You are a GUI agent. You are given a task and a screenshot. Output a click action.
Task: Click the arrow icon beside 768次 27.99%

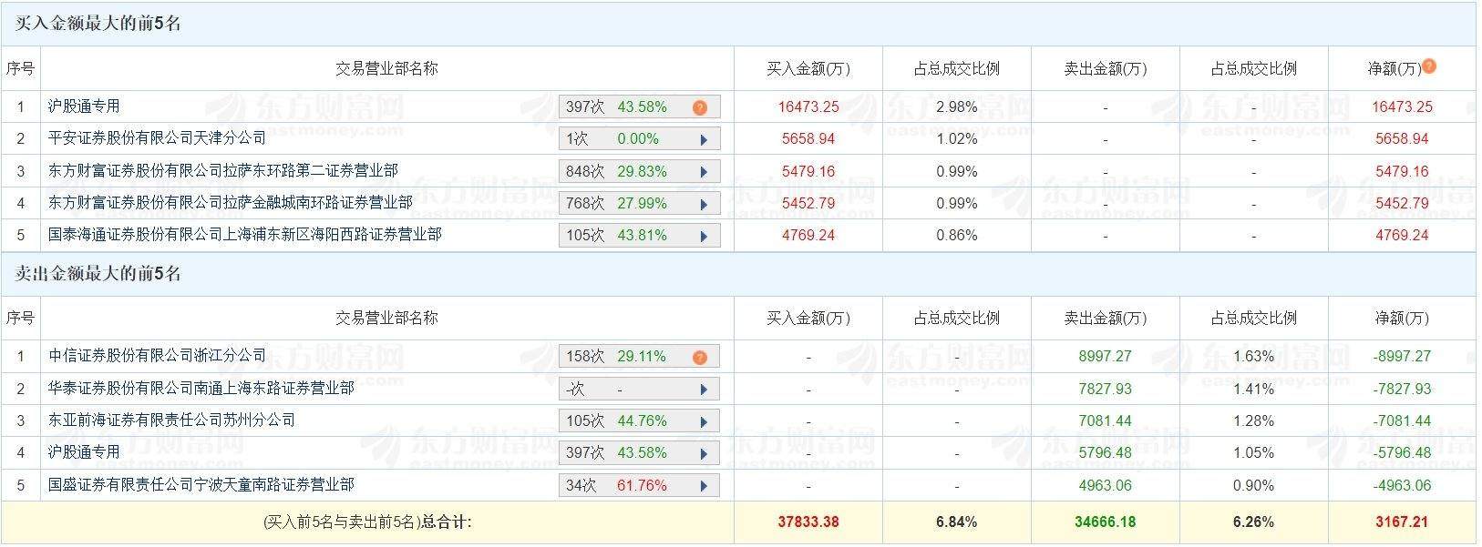(704, 204)
